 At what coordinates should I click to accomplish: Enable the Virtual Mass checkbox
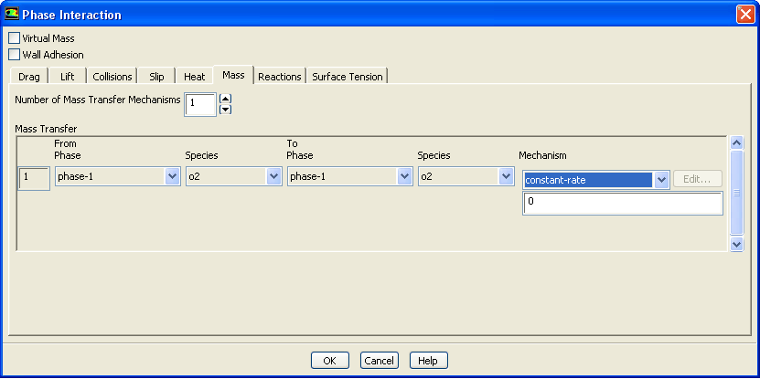(x=14, y=38)
